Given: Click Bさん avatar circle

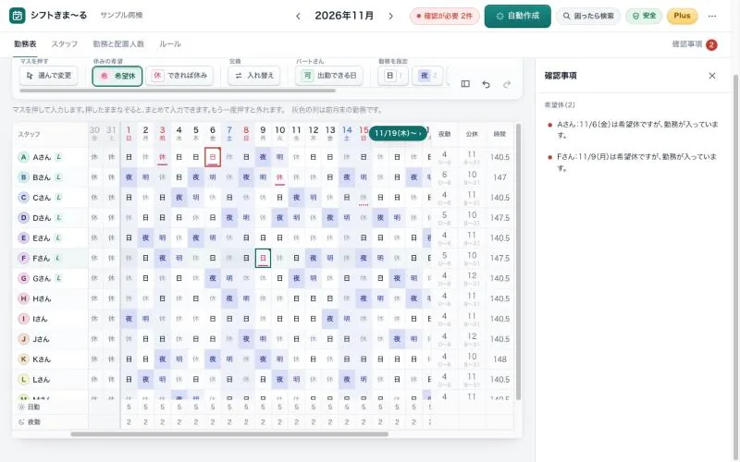Looking at the screenshot, I should pos(24,177).
